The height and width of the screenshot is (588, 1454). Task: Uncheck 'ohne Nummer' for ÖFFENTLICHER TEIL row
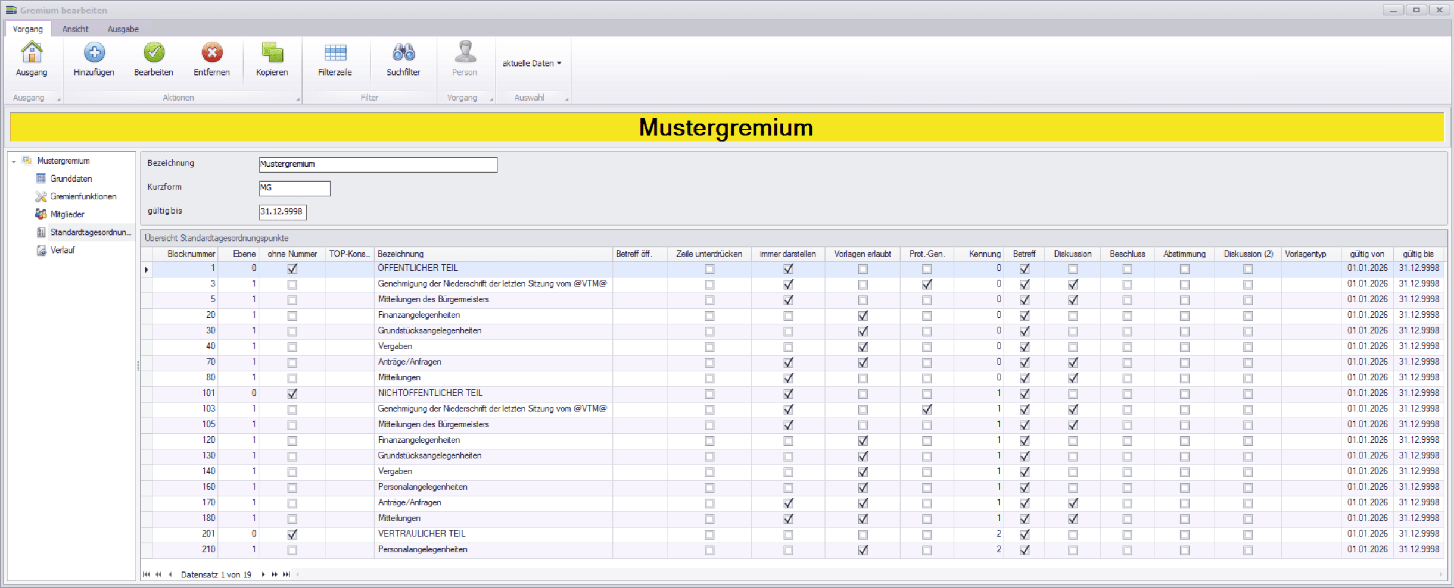pos(292,269)
